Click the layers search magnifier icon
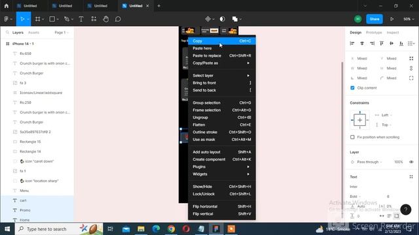The height and width of the screenshot is (235, 419). pyautogui.click(x=7, y=33)
